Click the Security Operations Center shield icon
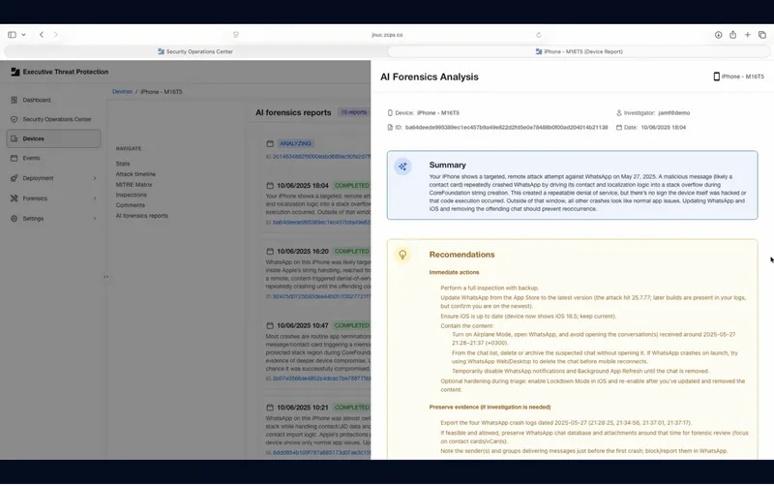774x486 pixels. coord(15,119)
